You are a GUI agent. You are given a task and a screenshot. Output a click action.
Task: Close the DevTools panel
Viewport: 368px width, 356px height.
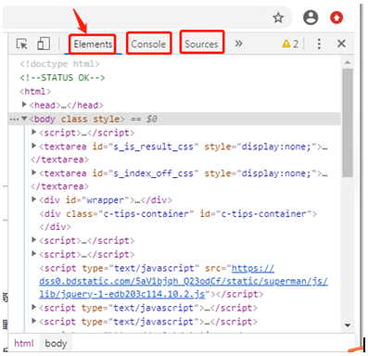(341, 44)
